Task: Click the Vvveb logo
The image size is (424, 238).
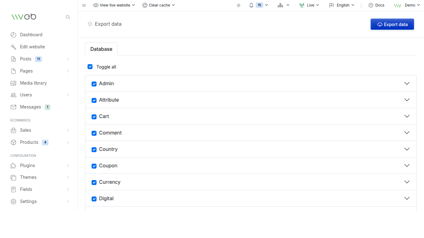Action: pyautogui.click(x=24, y=17)
